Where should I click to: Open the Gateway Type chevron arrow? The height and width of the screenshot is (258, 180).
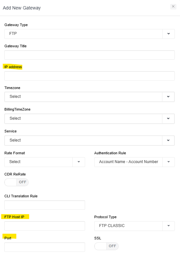tap(169, 34)
